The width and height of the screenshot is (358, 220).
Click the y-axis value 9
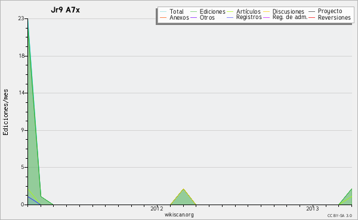23,130
